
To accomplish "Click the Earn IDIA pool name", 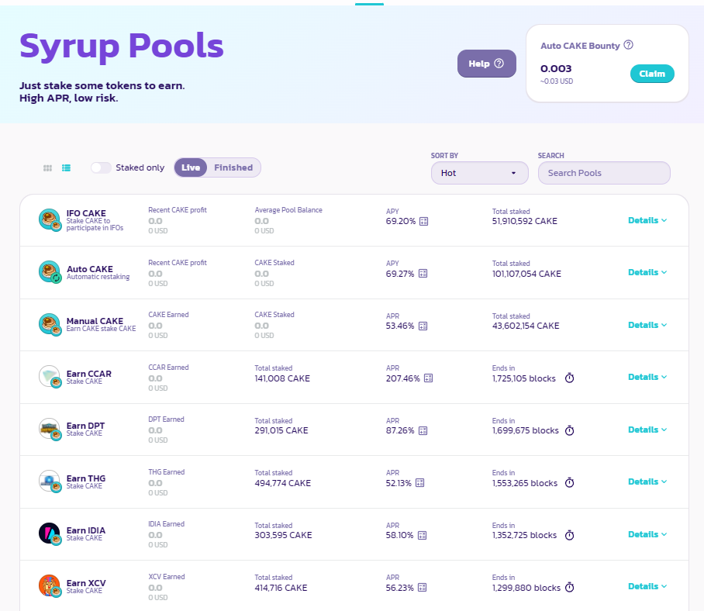I will point(86,530).
